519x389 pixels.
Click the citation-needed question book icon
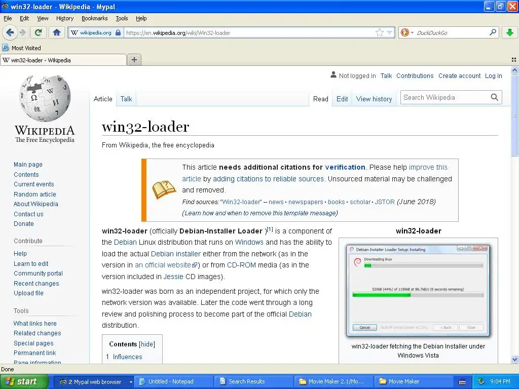click(x=164, y=189)
